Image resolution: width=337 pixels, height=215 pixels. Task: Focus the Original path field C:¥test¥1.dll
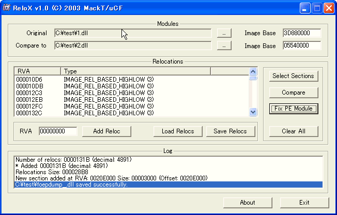[x=133, y=33]
